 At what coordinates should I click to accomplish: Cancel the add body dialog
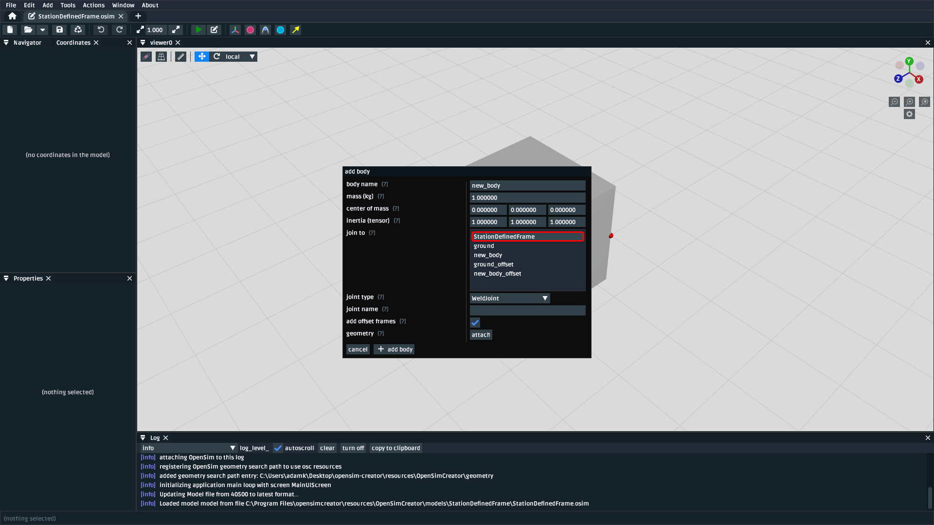pos(358,350)
